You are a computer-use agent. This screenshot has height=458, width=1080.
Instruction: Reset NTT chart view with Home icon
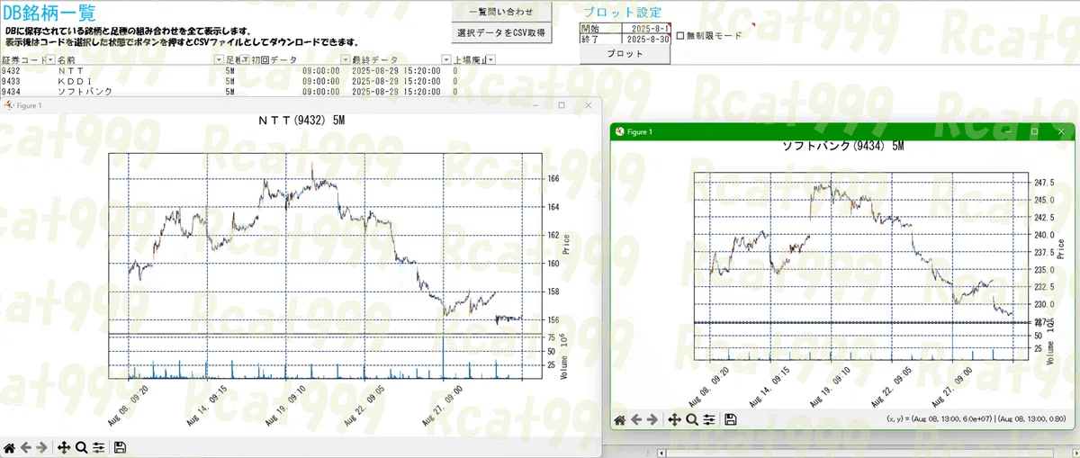point(10,447)
